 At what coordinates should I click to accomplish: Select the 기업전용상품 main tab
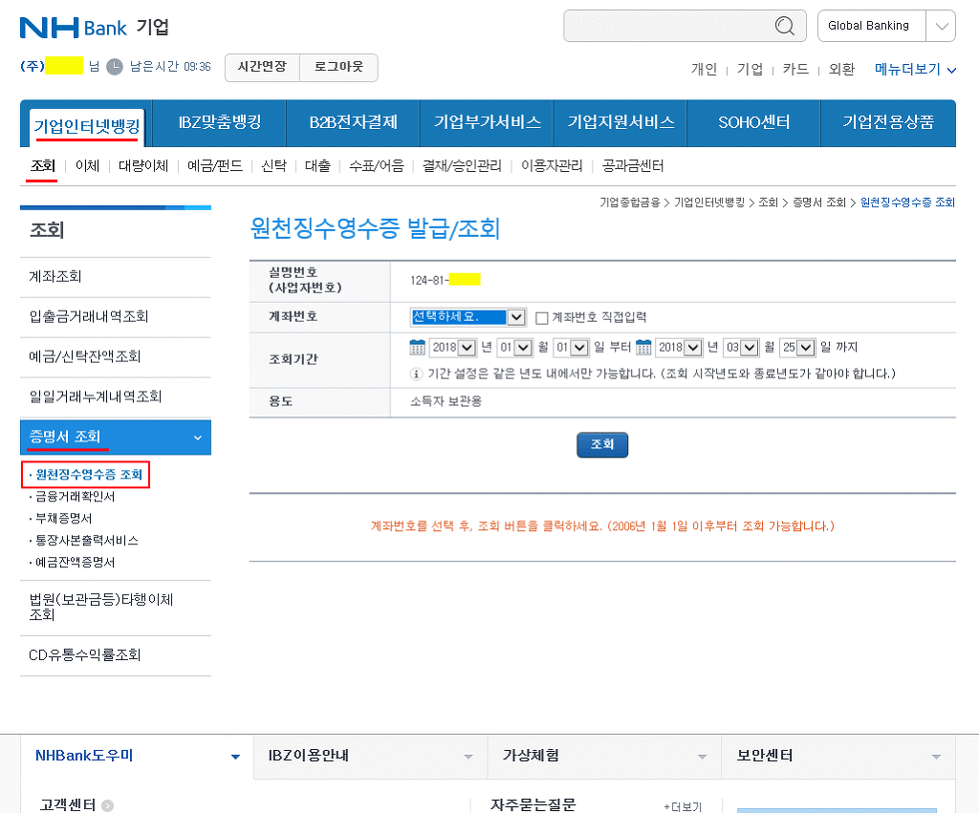pos(888,122)
